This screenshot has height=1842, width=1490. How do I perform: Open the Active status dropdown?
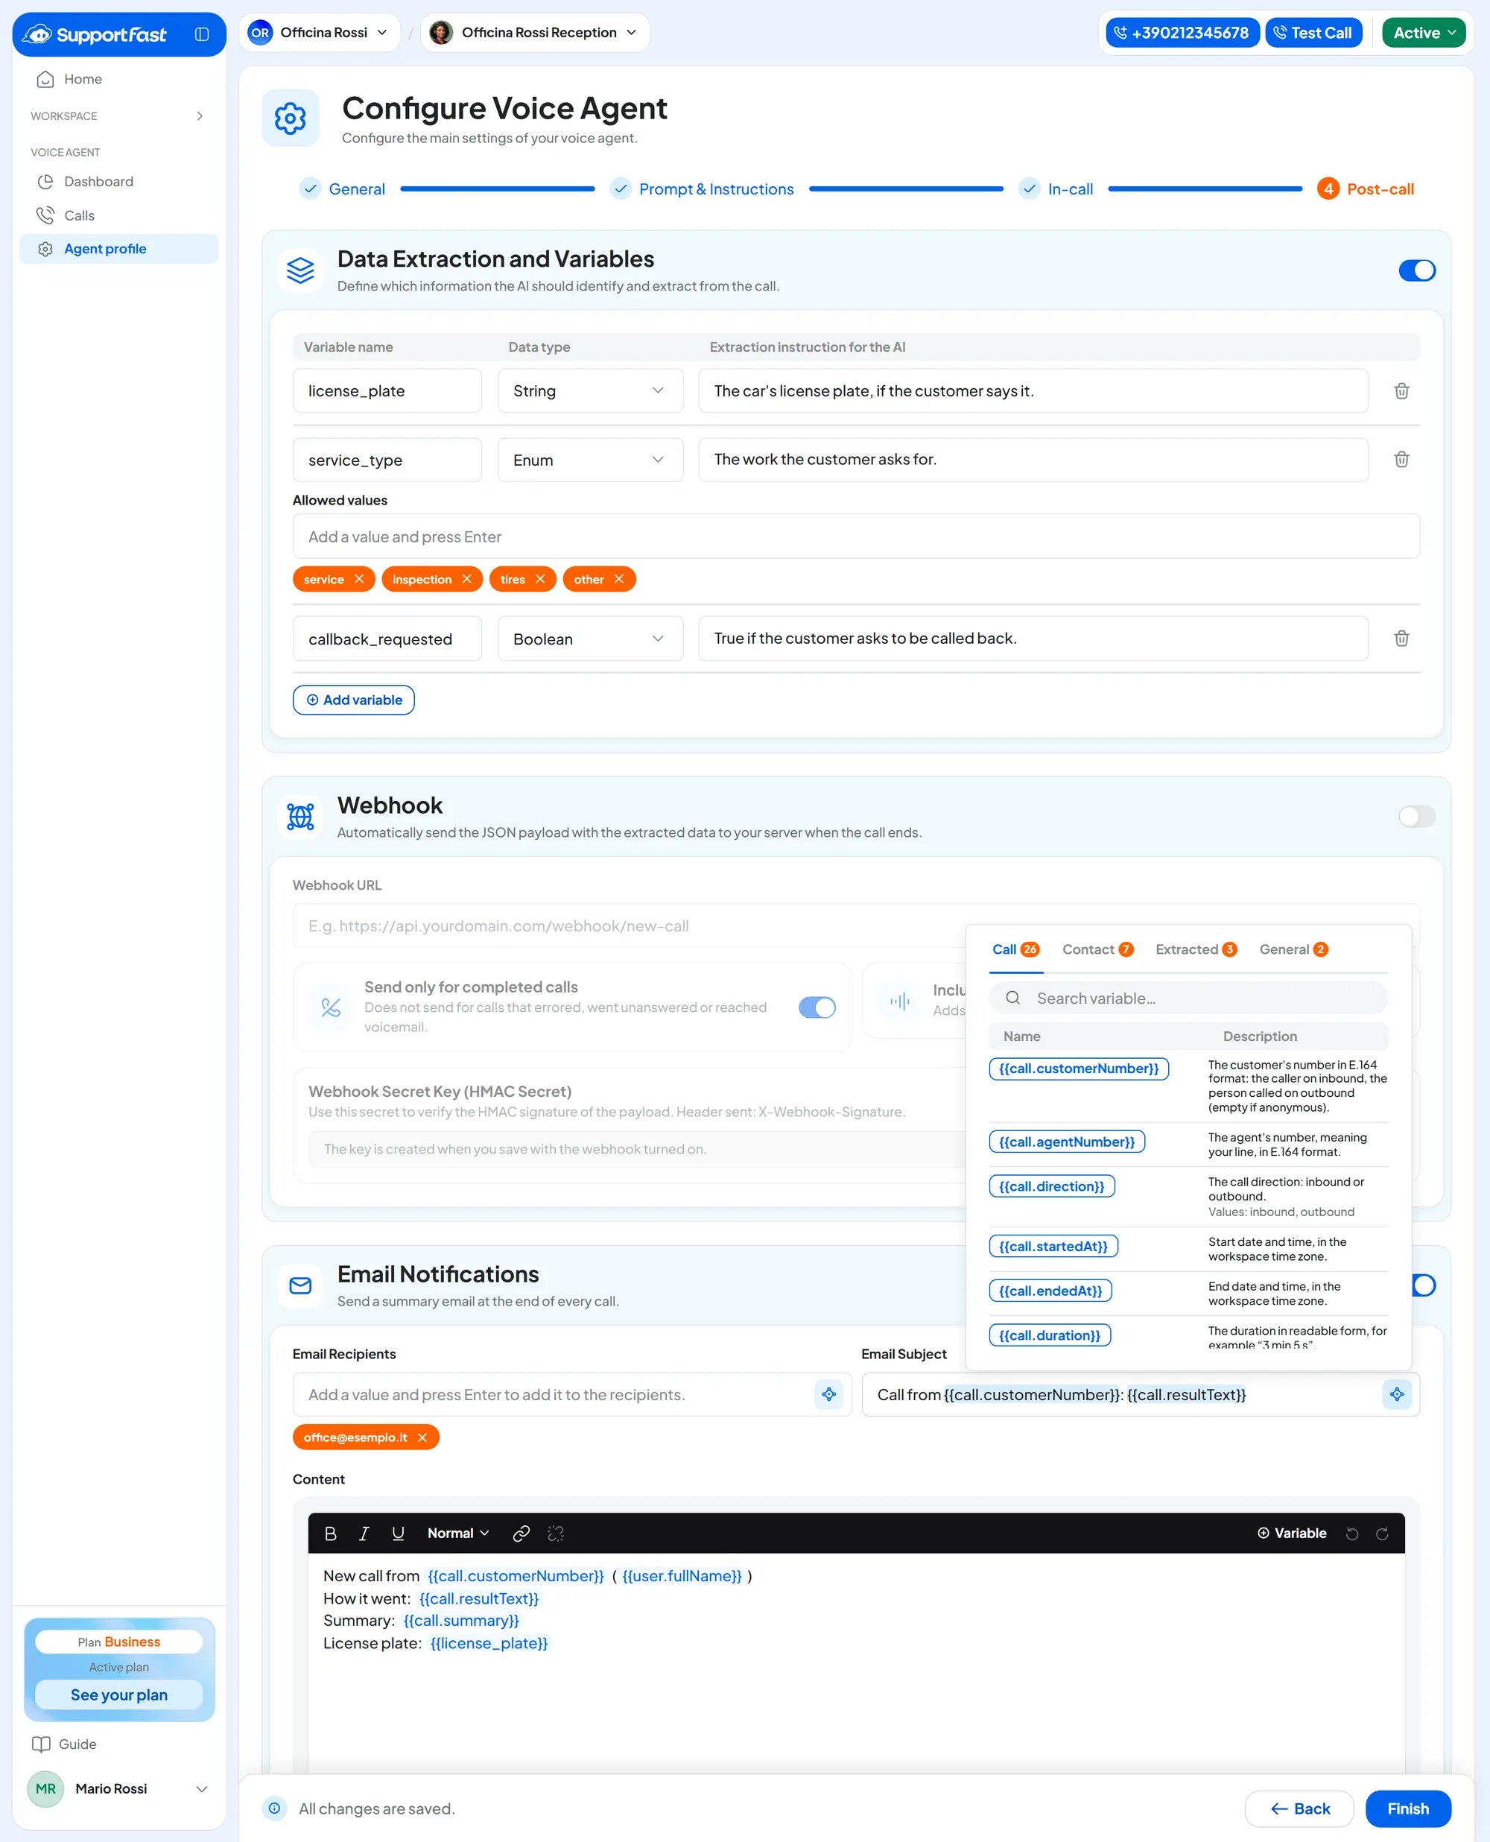tap(1423, 33)
